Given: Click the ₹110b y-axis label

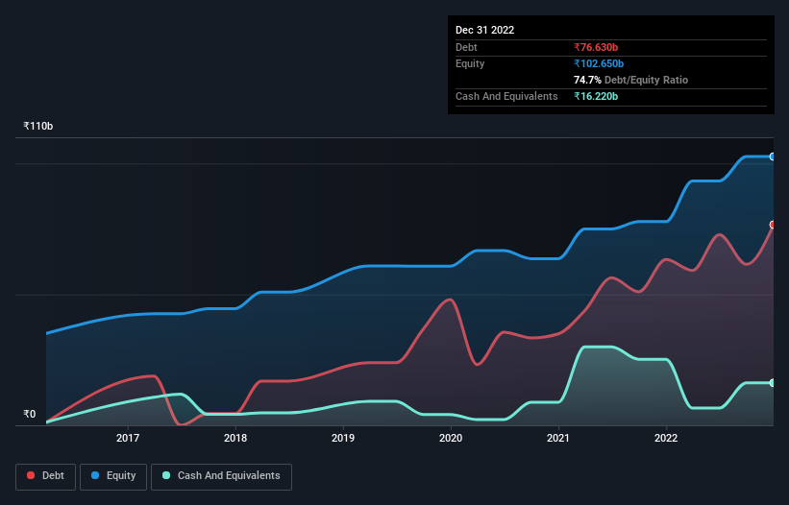Looking at the screenshot, I should [x=38, y=126].
